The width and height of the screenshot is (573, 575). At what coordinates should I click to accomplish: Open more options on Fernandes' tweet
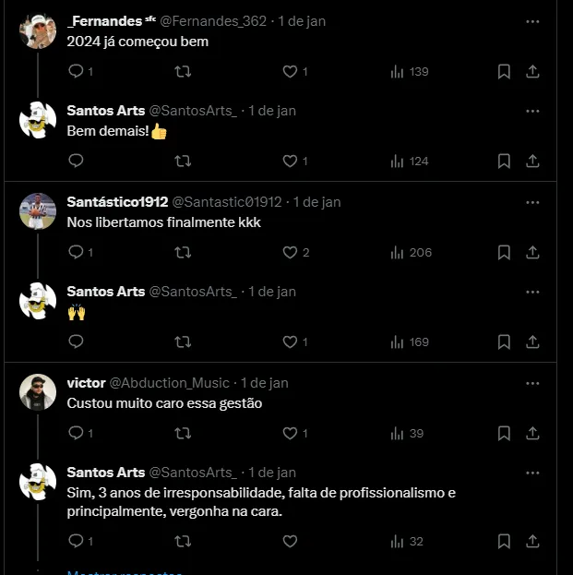[532, 20]
